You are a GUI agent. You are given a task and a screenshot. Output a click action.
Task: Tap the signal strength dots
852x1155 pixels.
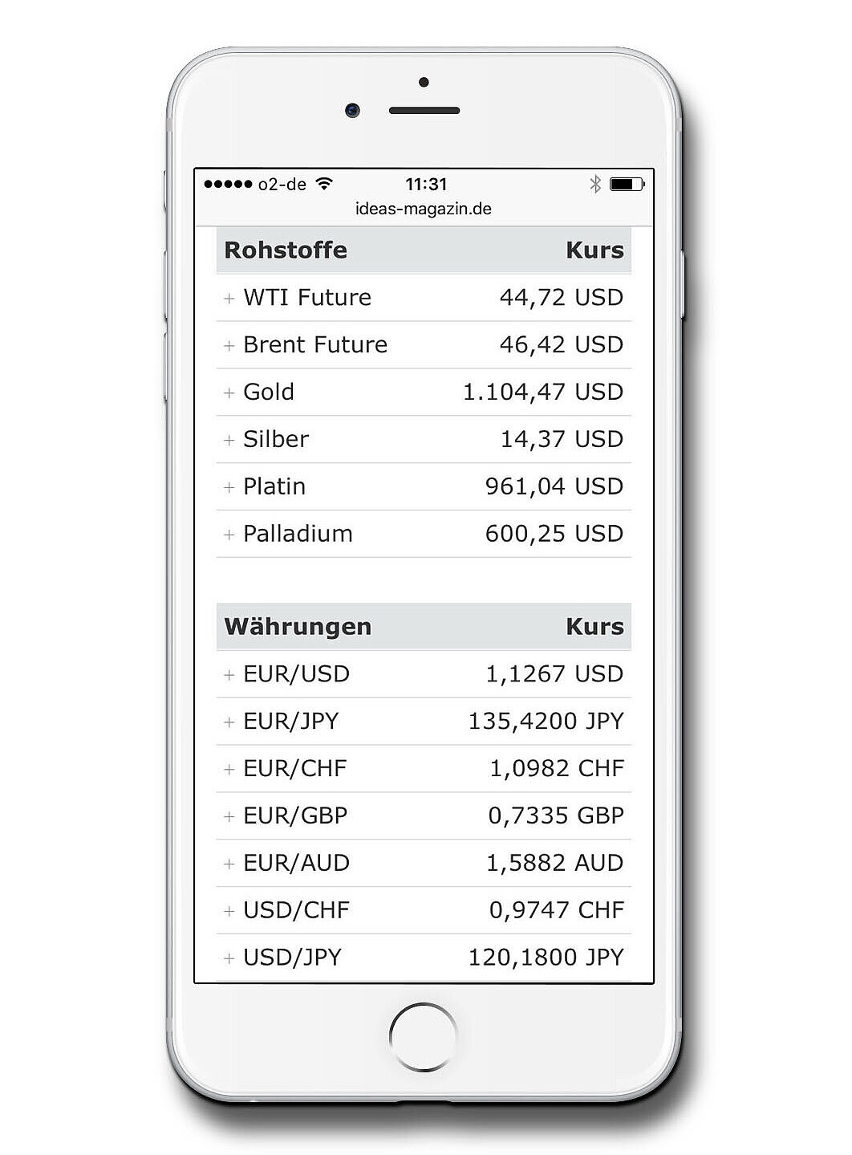pyautogui.click(x=228, y=184)
